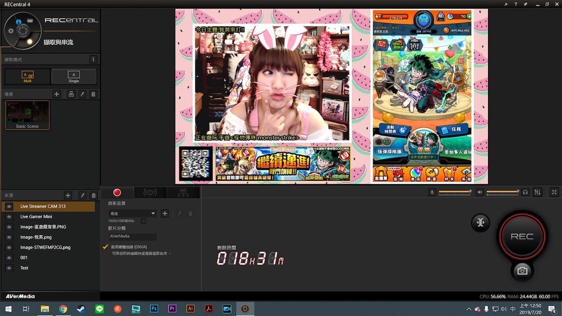This screenshot has width=562, height=316.
Task: Open the 最佳 recording quality dropdown
Action: [133, 213]
